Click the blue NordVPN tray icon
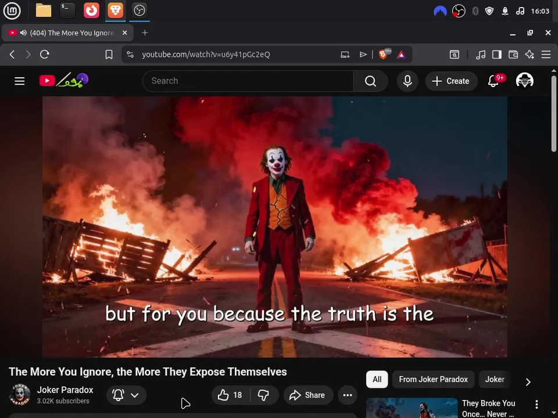This screenshot has width=558, height=418. click(440, 11)
